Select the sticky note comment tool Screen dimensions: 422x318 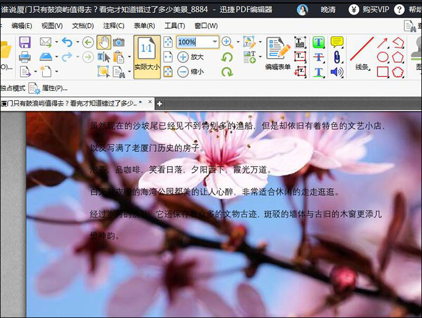click(x=336, y=42)
